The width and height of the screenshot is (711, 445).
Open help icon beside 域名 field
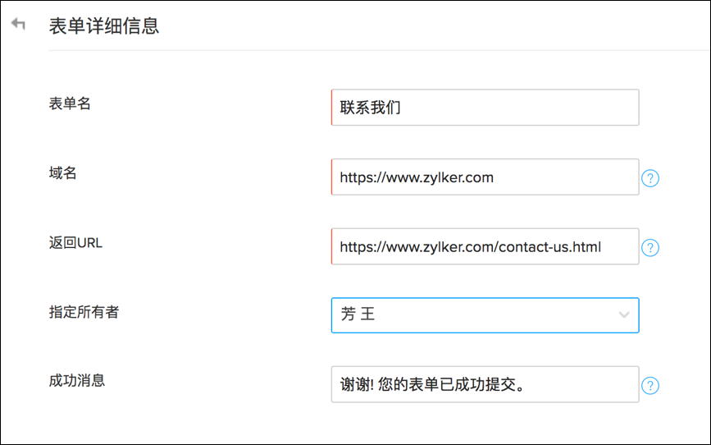649,178
